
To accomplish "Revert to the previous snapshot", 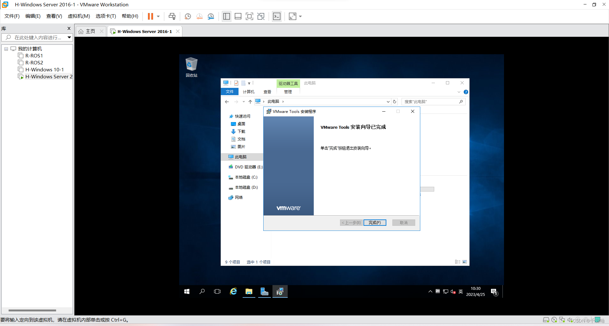I will [200, 16].
